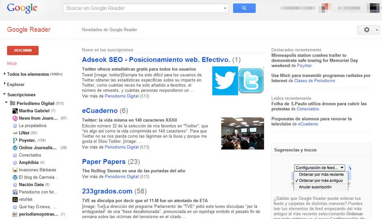Open the Configuración de feed... dropdown
The width and height of the screenshot is (382, 219).
(x=320, y=168)
